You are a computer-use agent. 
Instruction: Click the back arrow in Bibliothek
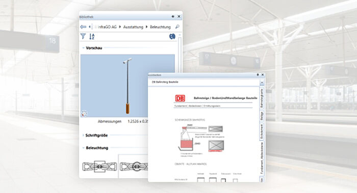83,27
